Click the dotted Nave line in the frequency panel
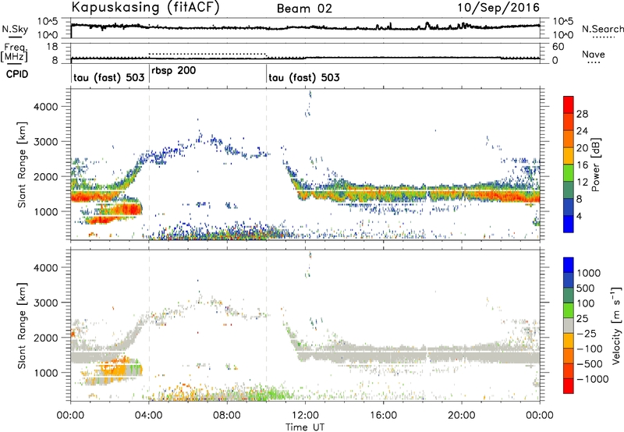Screen dimensions: 624x432 pyautogui.click(x=207, y=53)
